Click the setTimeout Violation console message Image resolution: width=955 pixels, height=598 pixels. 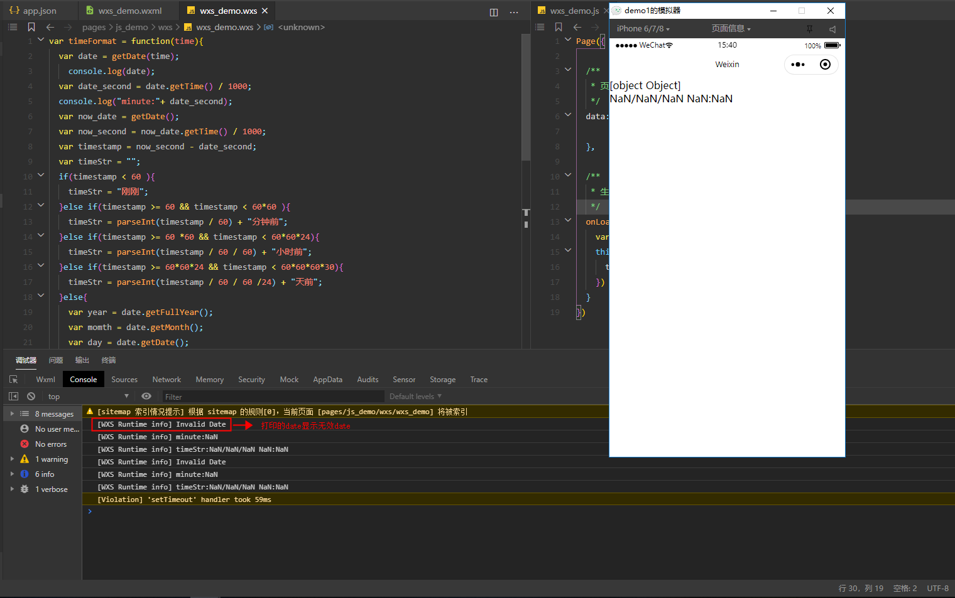(518, 499)
